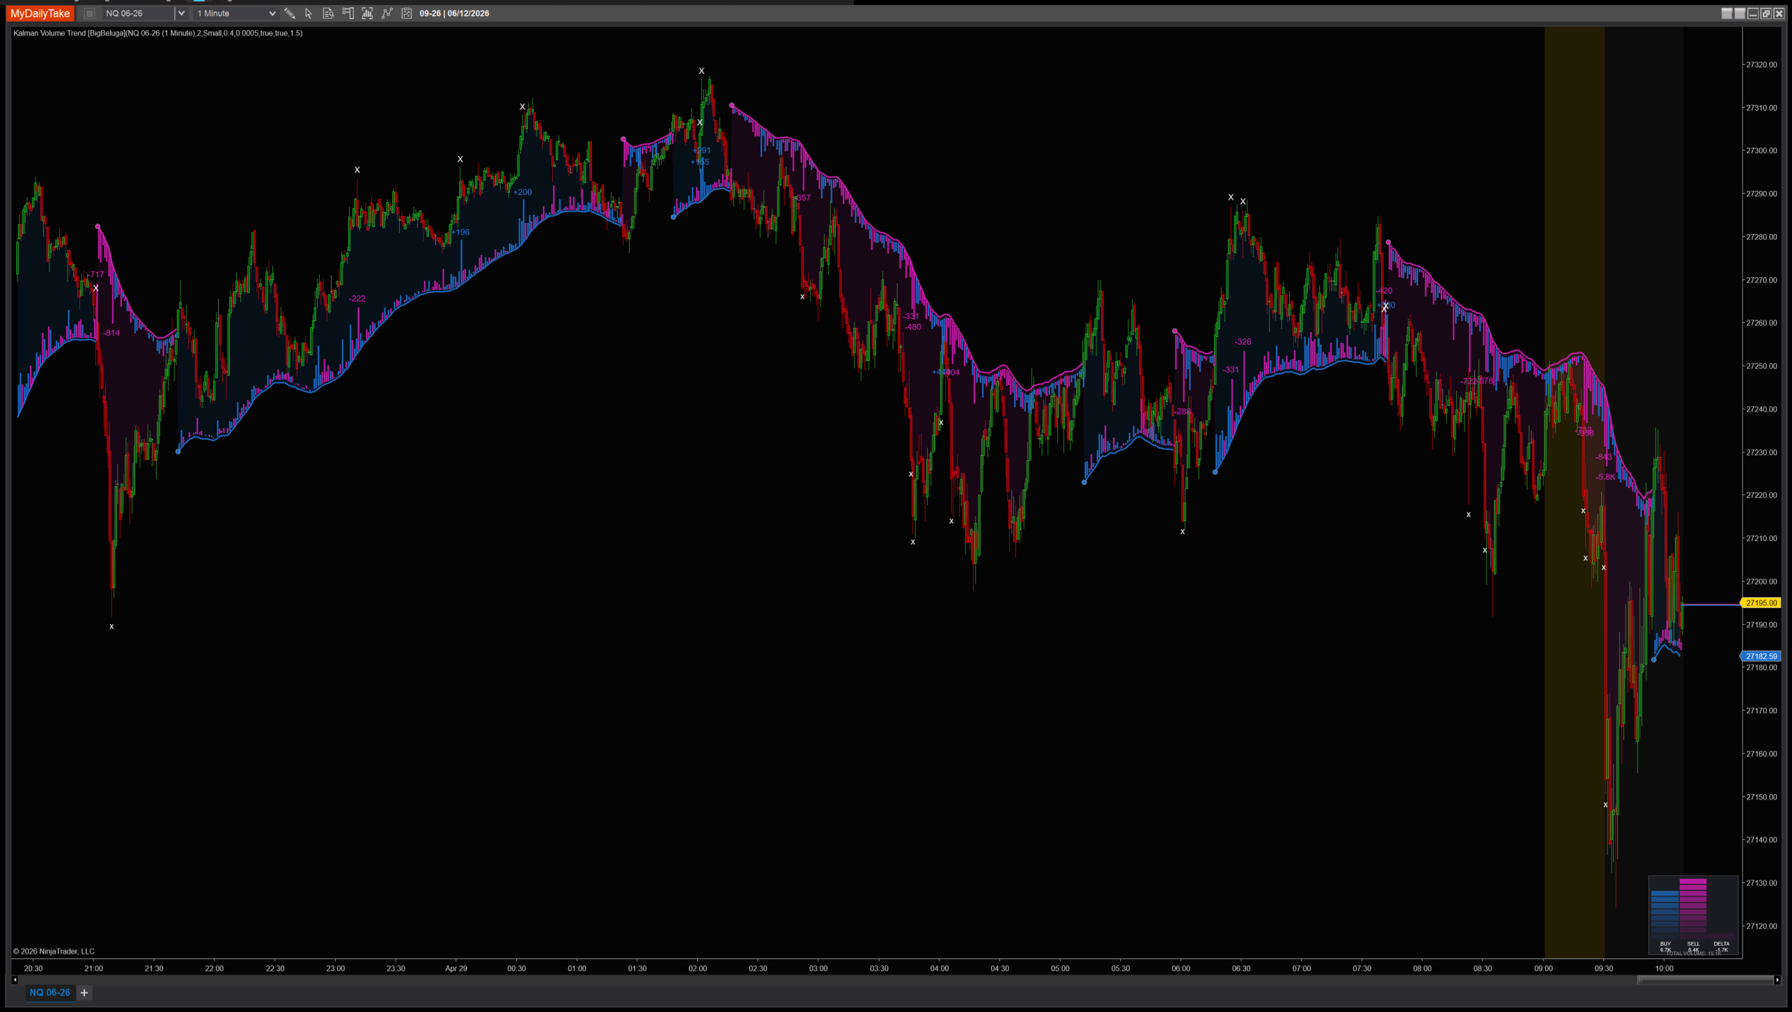Click the blue 27182.59 price marker
The height and width of the screenshot is (1012, 1792).
[1761, 656]
